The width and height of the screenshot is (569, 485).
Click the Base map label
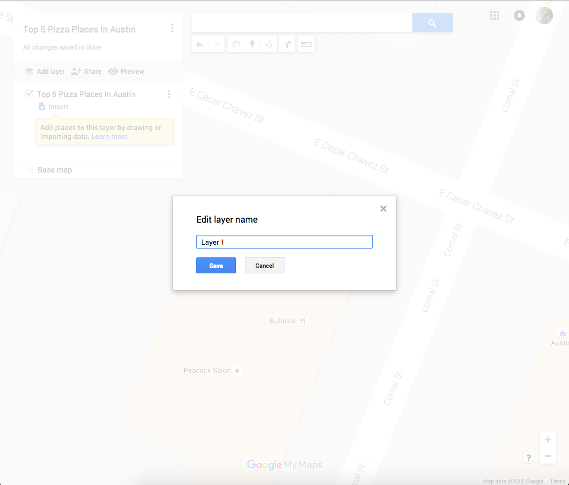[x=55, y=170]
